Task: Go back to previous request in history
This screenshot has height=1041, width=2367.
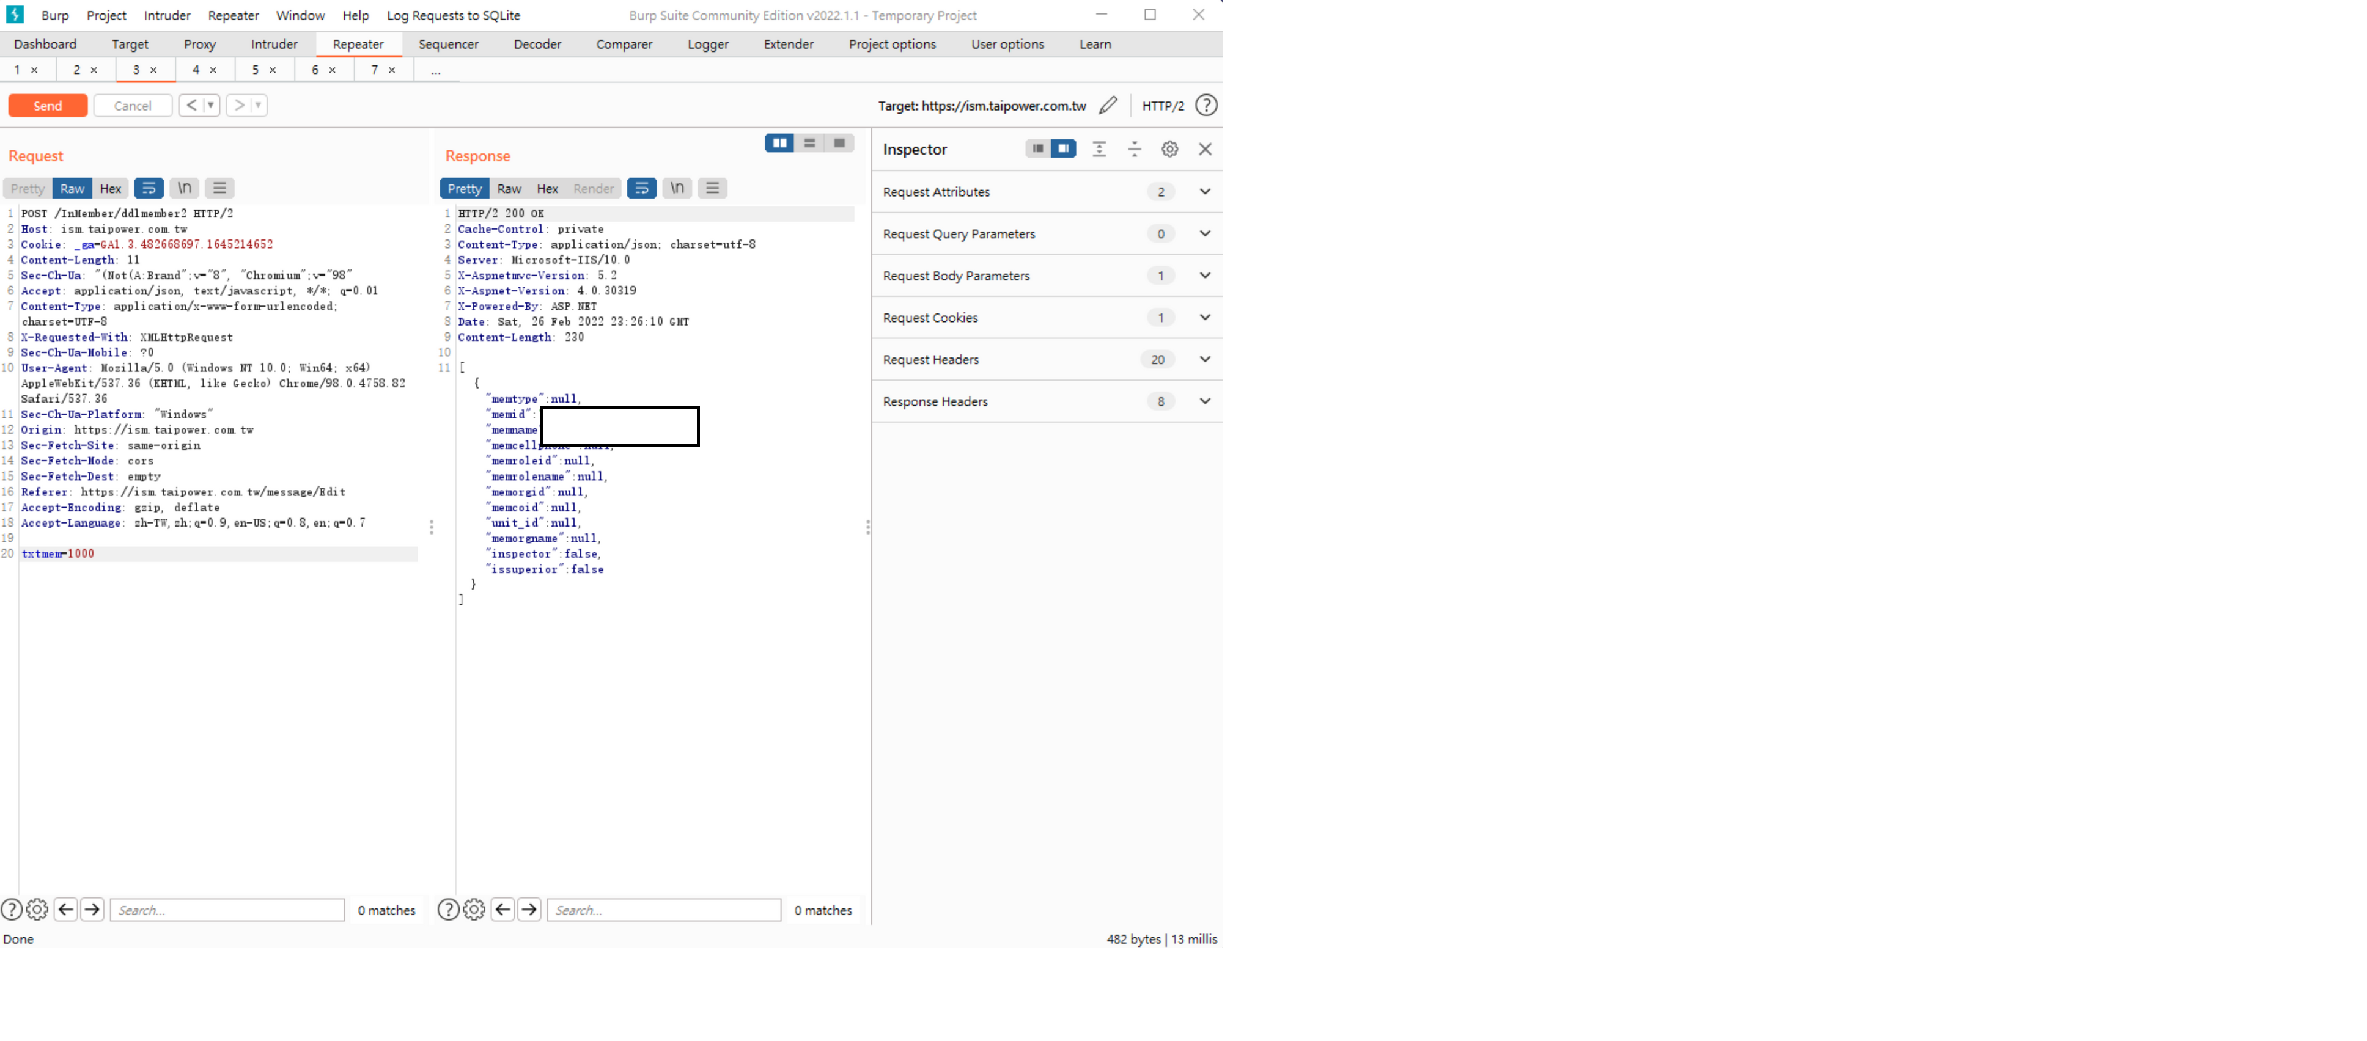Action: [x=191, y=106]
